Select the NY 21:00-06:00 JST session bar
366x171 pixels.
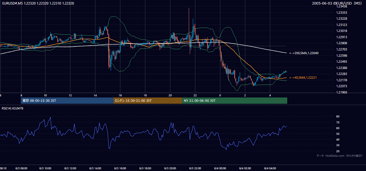[x=235, y=101]
